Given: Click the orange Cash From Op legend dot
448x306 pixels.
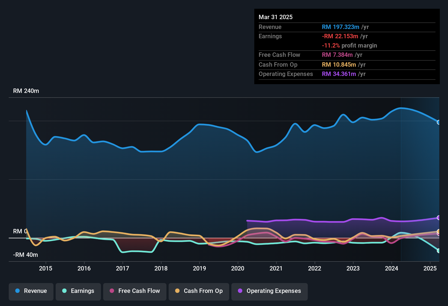Looking at the screenshot, I should coord(177,291).
